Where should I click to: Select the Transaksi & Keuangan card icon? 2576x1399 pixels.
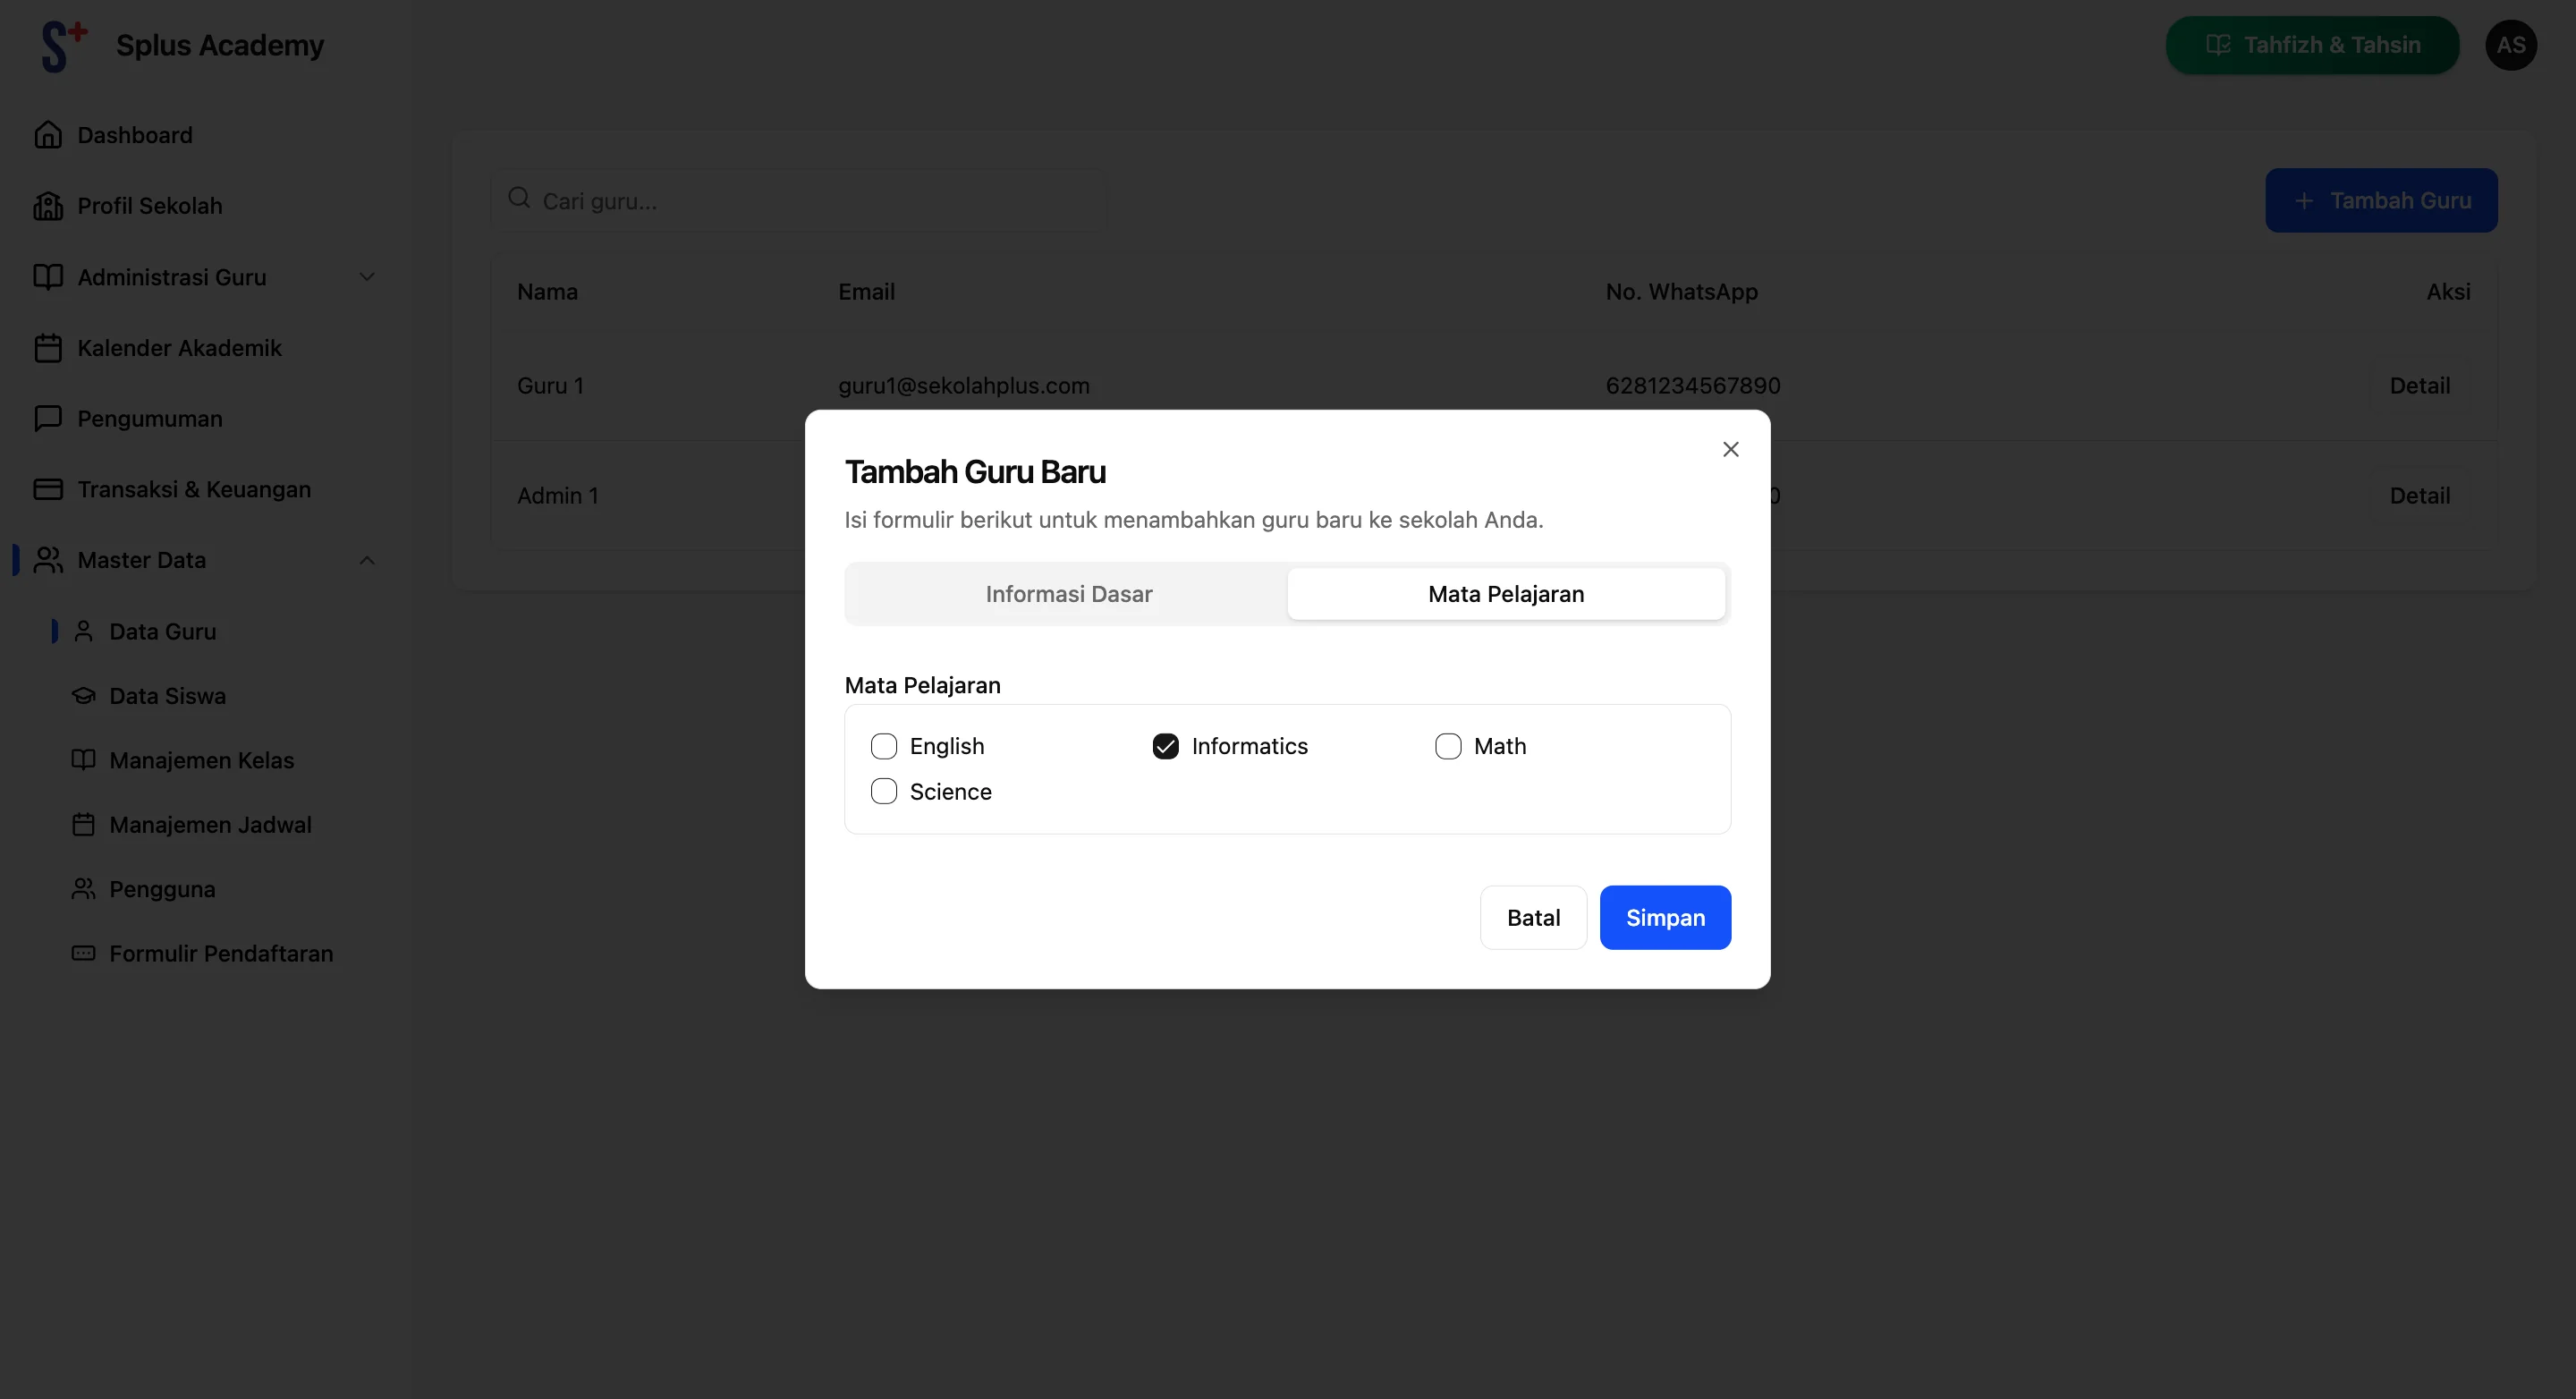tap(49, 489)
